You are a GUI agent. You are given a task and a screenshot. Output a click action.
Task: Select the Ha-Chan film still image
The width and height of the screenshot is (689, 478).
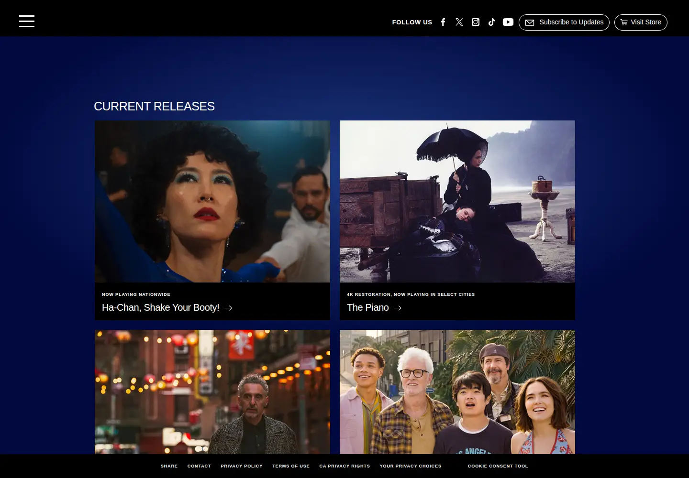pyautogui.click(x=212, y=201)
